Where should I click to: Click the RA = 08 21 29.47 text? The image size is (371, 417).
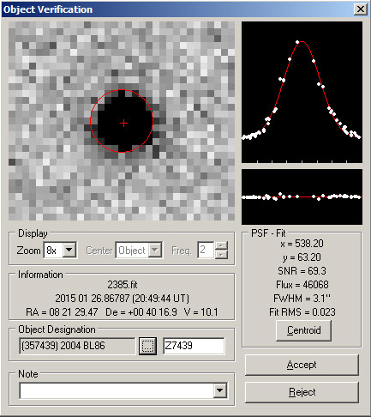pos(62,311)
